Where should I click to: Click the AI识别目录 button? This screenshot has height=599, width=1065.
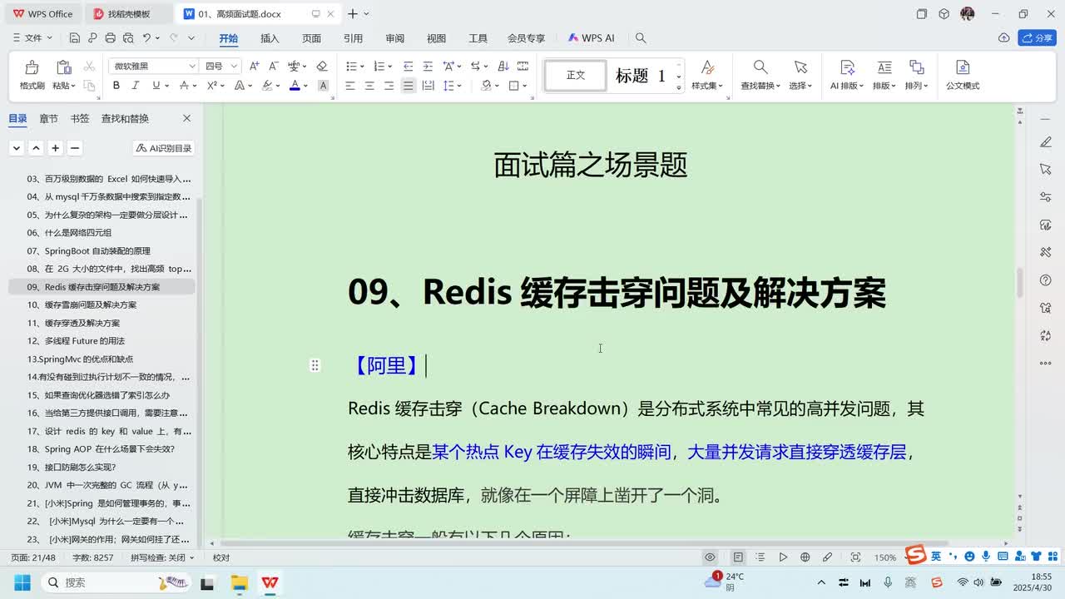click(164, 148)
